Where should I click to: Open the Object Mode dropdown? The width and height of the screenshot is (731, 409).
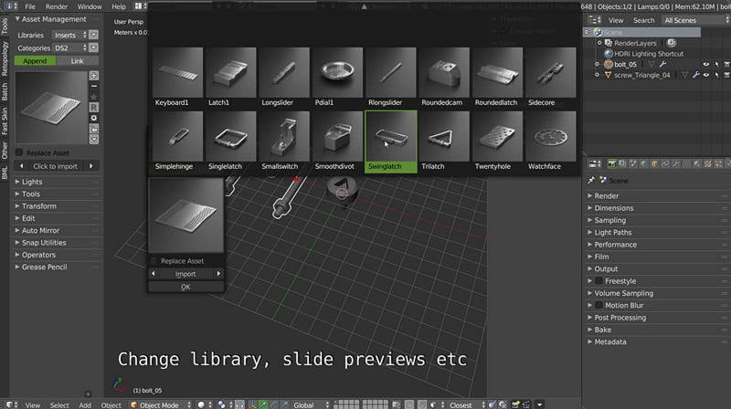[x=161, y=404]
